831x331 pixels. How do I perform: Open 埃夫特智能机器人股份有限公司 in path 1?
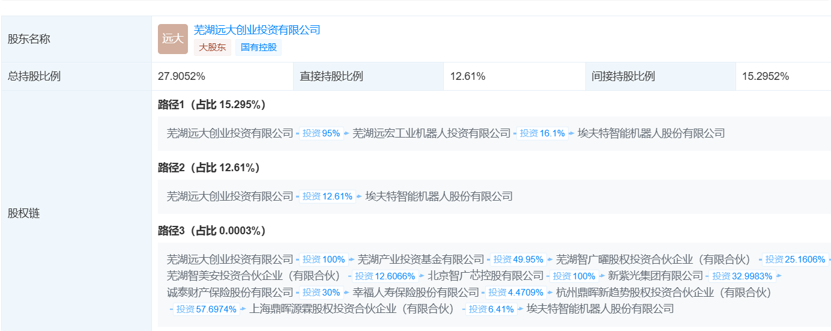point(651,133)
